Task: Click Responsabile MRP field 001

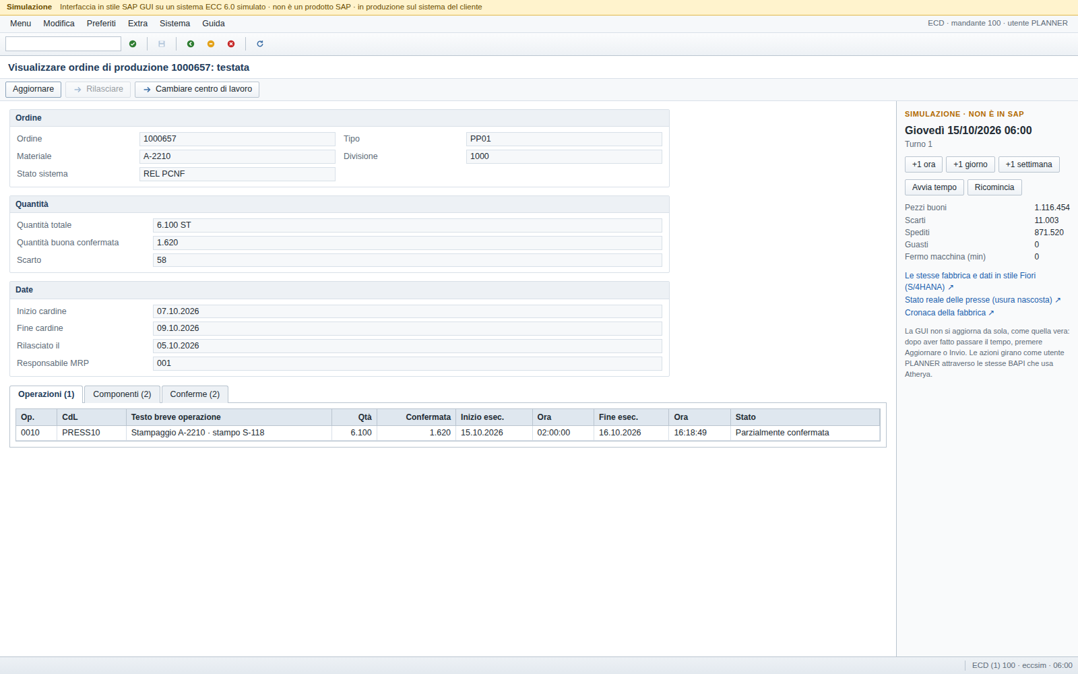Action: (408, 363)
